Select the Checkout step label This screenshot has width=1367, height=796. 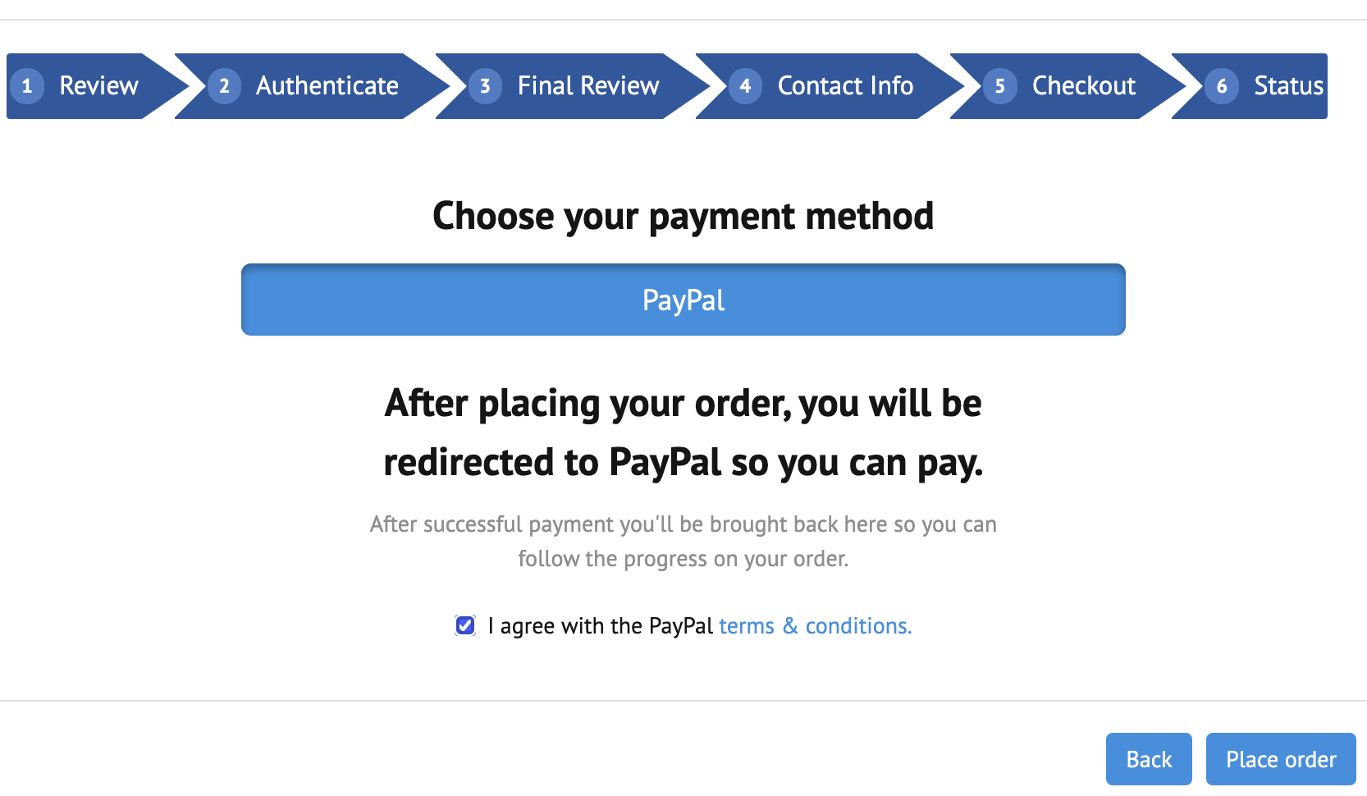point(1083,86)
